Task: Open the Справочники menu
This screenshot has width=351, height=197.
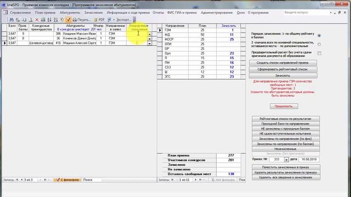Action: point(20,13)
